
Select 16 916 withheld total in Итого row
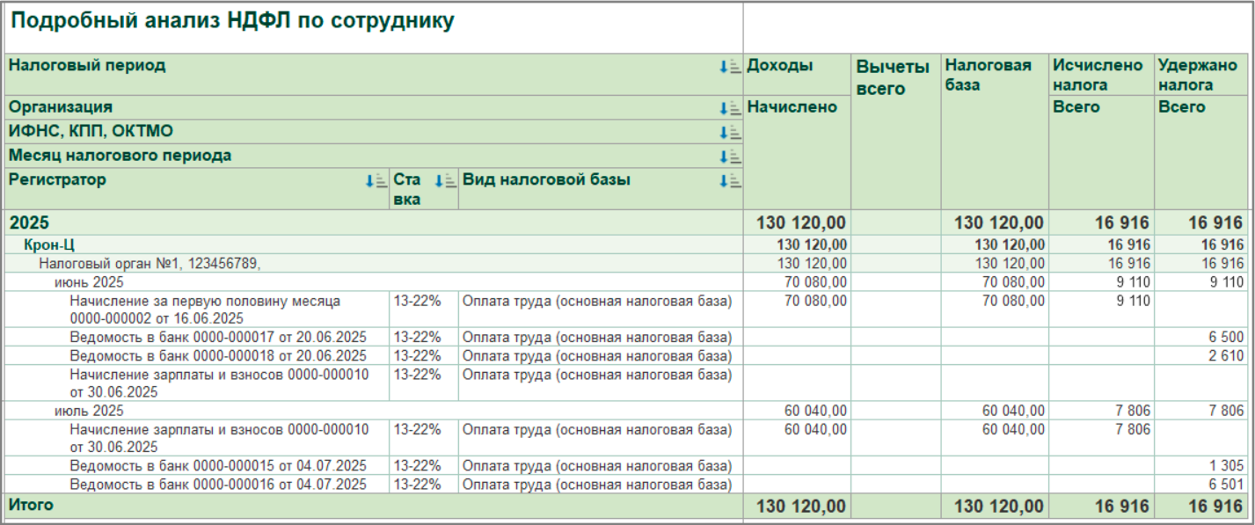(1202, 507)
